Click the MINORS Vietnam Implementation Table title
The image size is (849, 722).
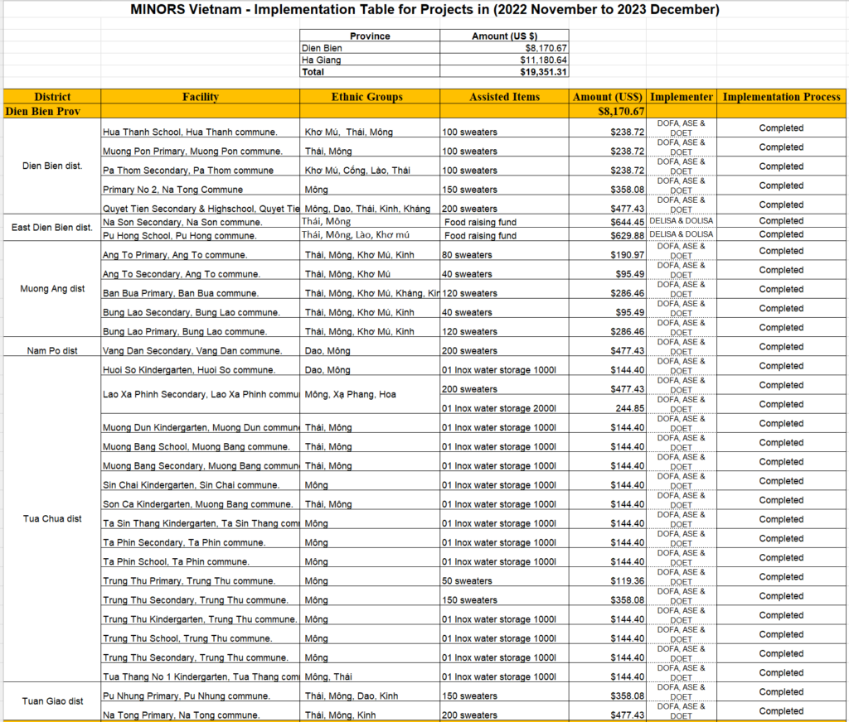424,9
